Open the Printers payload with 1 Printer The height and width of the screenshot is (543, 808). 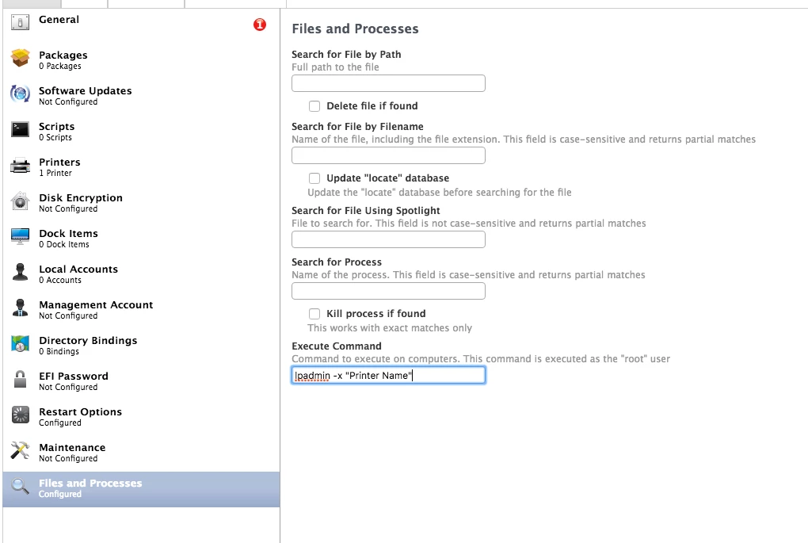pos(141,166)
